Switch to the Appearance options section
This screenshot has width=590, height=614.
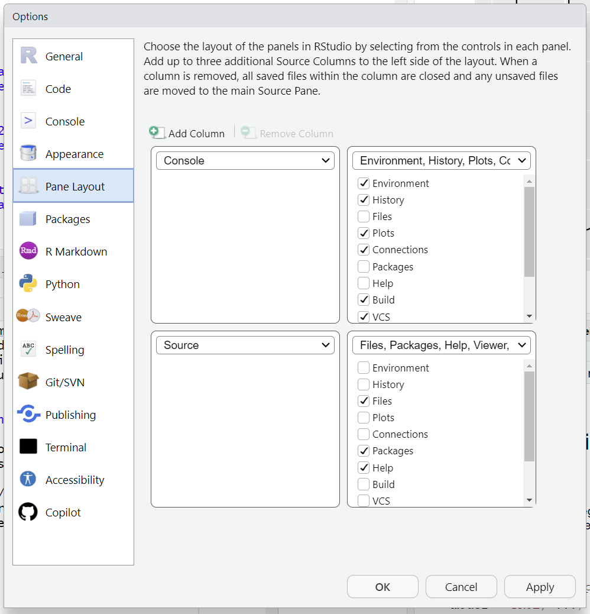click(73, 154)
